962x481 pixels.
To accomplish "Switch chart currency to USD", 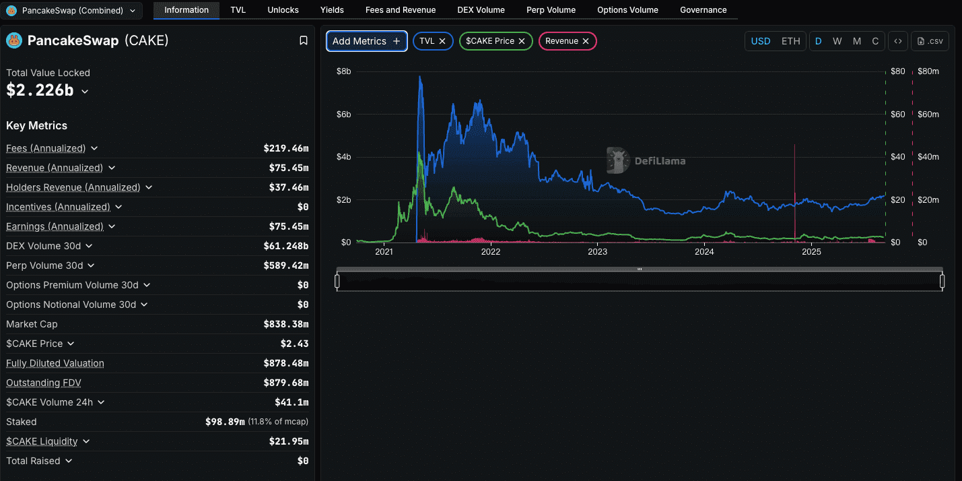I will (x=761, y=41).
